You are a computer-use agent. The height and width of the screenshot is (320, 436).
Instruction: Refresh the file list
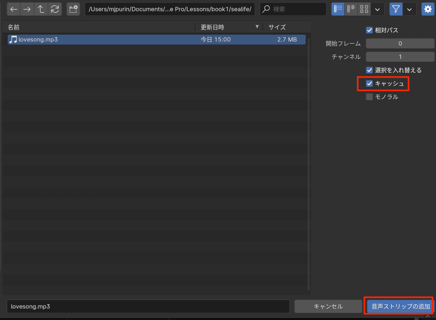pos(54,9)
